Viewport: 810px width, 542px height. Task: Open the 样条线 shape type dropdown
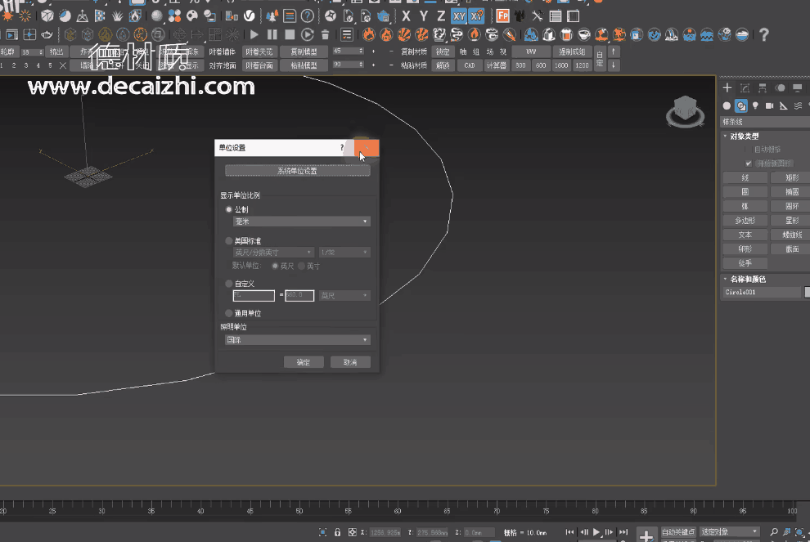tap(765, 122)
